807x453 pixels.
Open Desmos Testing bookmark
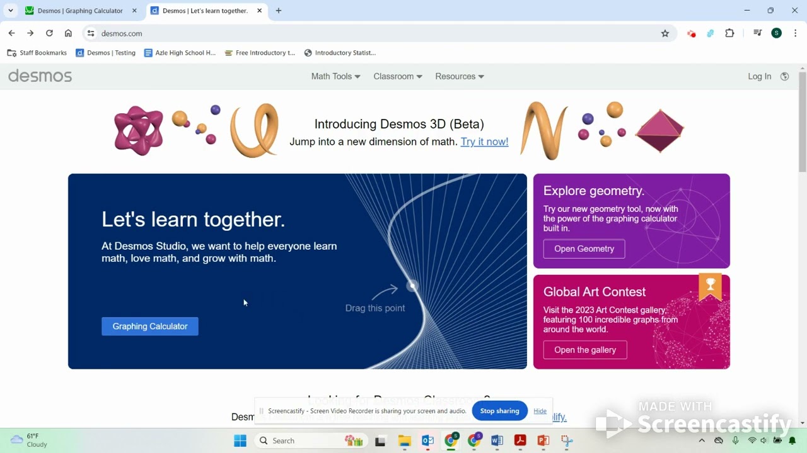(x=106, y=53)
